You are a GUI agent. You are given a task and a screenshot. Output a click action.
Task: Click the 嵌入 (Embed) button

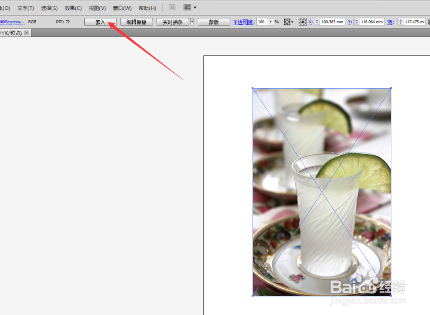point(100,22)
